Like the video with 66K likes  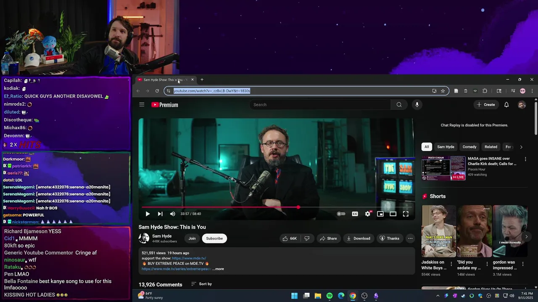click(290, 239)
